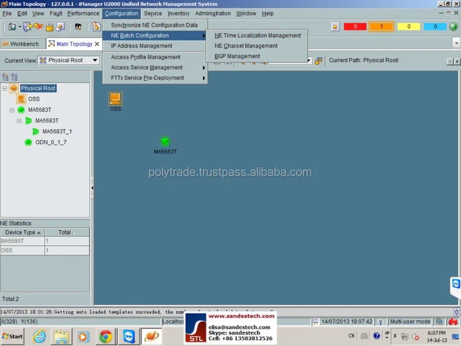Click the second tree layout icon above navigation tree
The height and width of the screenshot is (346, 461).
pyautogui.click(x=14, y=77)
